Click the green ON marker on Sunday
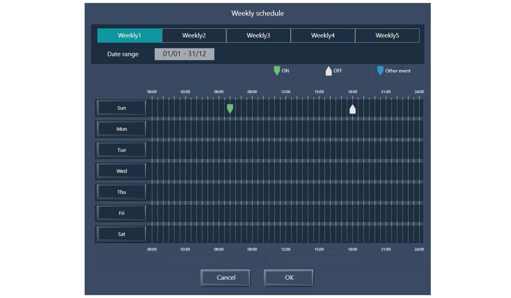Viewport: 511px width, 298px height. (x=230, y=109)
